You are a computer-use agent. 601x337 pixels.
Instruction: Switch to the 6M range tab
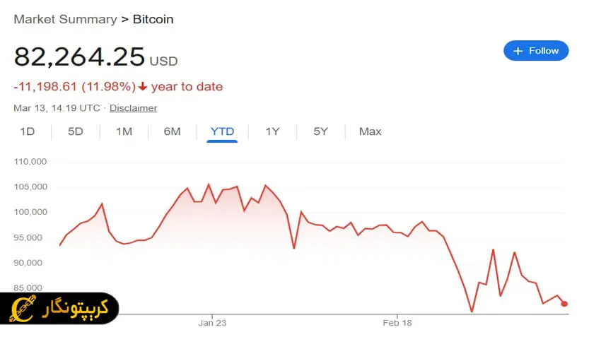point(172,131)
